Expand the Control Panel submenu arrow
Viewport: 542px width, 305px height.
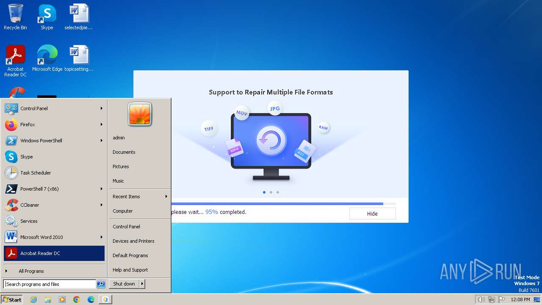pos(102,108)
